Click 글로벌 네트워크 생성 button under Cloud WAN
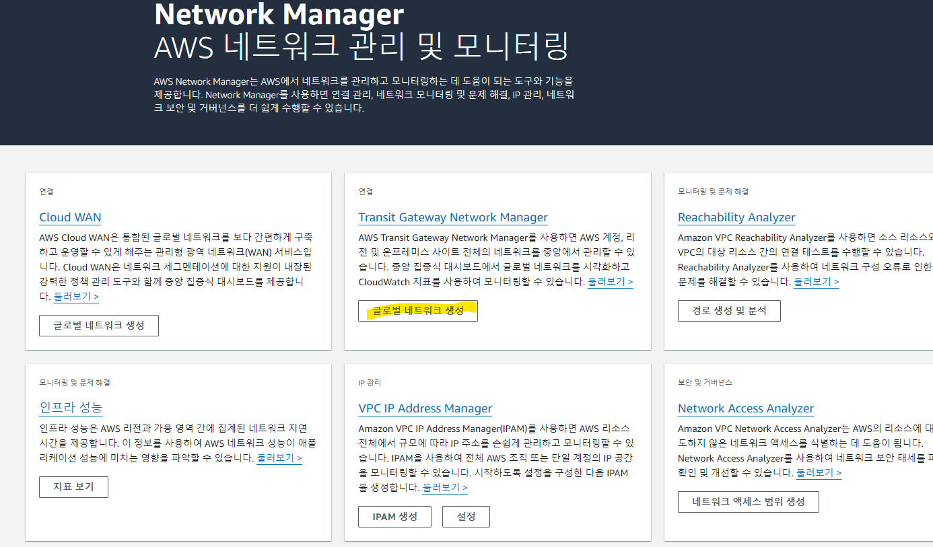Screen dimensions: 933x547 [x=99, y=325]
